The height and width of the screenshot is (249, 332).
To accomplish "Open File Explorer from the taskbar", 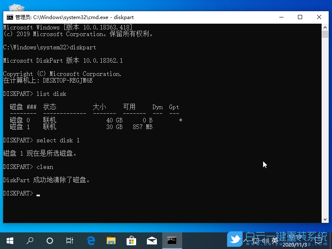I will click(111, 240).
